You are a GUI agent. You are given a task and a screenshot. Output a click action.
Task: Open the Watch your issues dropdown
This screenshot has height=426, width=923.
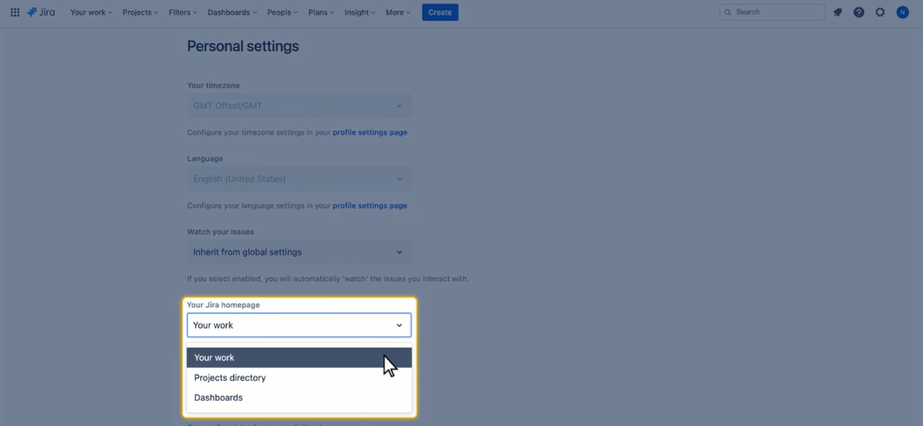[299, 252]
